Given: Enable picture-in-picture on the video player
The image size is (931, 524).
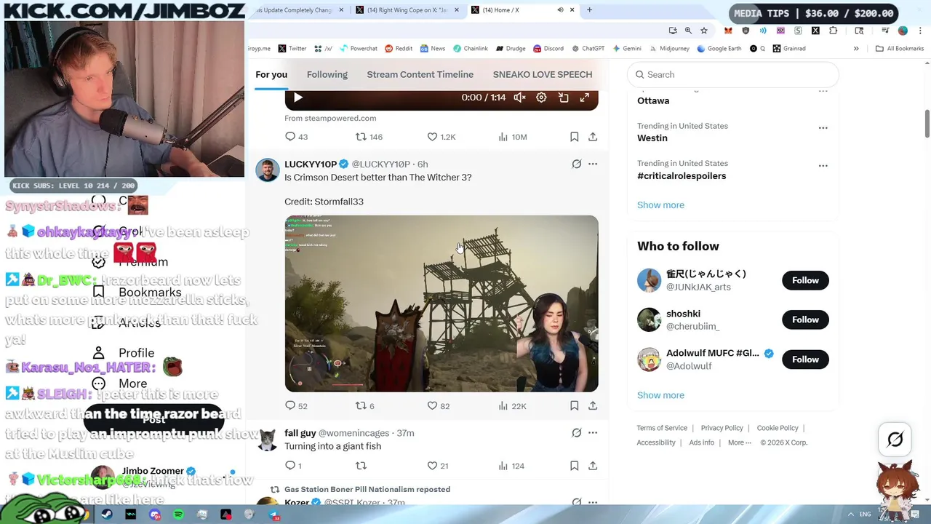Looking at the screenshot, I should [x=564, y=98].
